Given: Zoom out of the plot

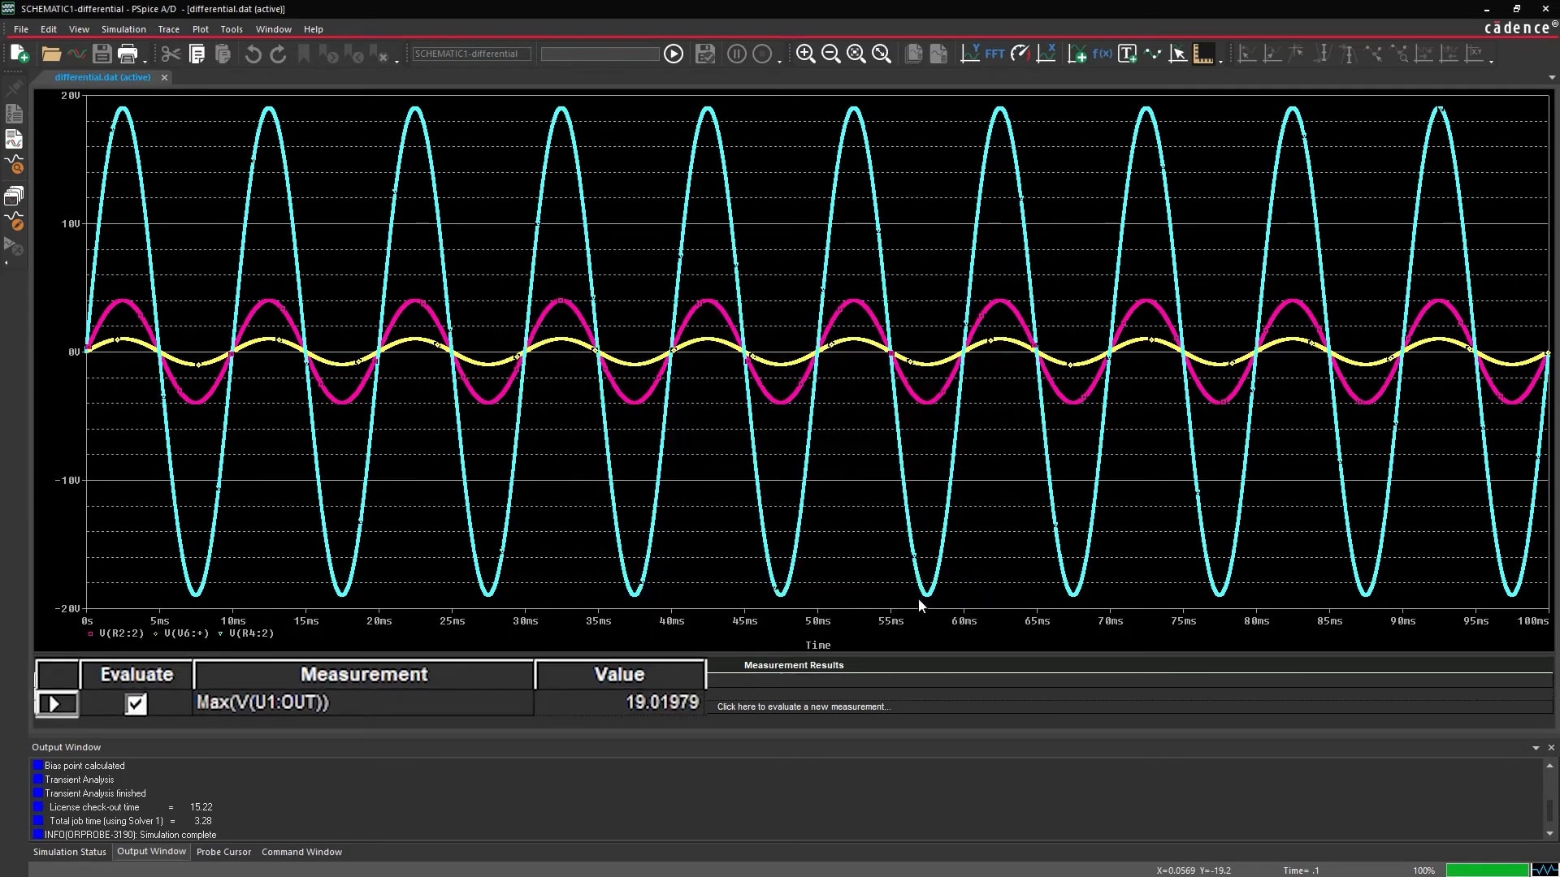Looking at the screenshot, I should click(830, 54).
